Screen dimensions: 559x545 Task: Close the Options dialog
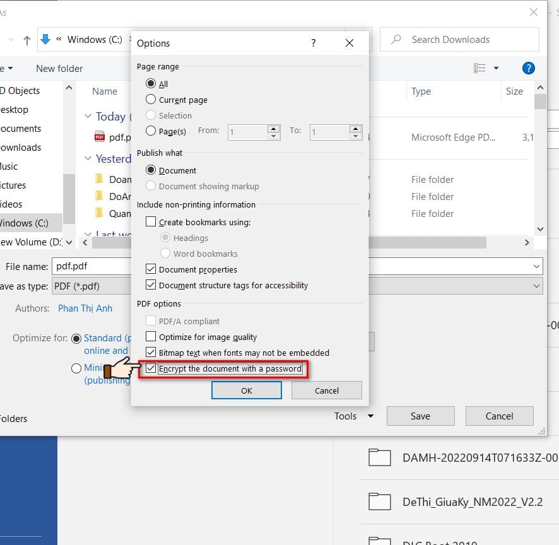[x=350, y=43]
